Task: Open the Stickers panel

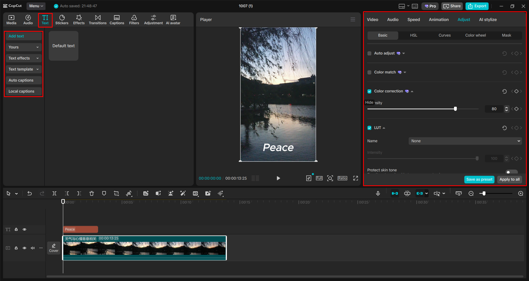Action: (62, 19)
